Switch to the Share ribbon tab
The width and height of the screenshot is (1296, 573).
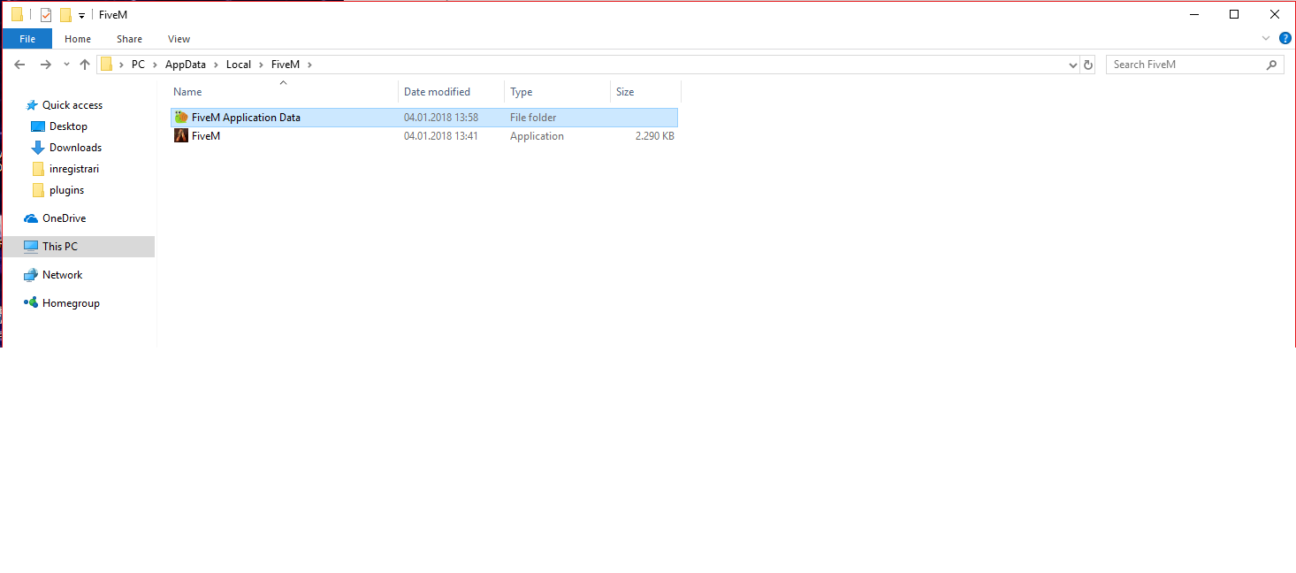pos(129,39)
